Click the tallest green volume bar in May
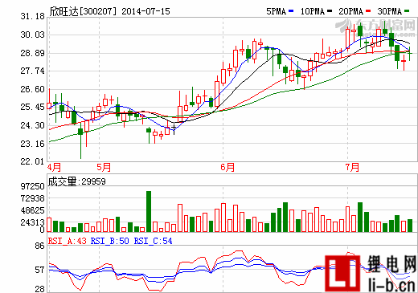The width and height of the screenshot is (418, 293). 149,211
